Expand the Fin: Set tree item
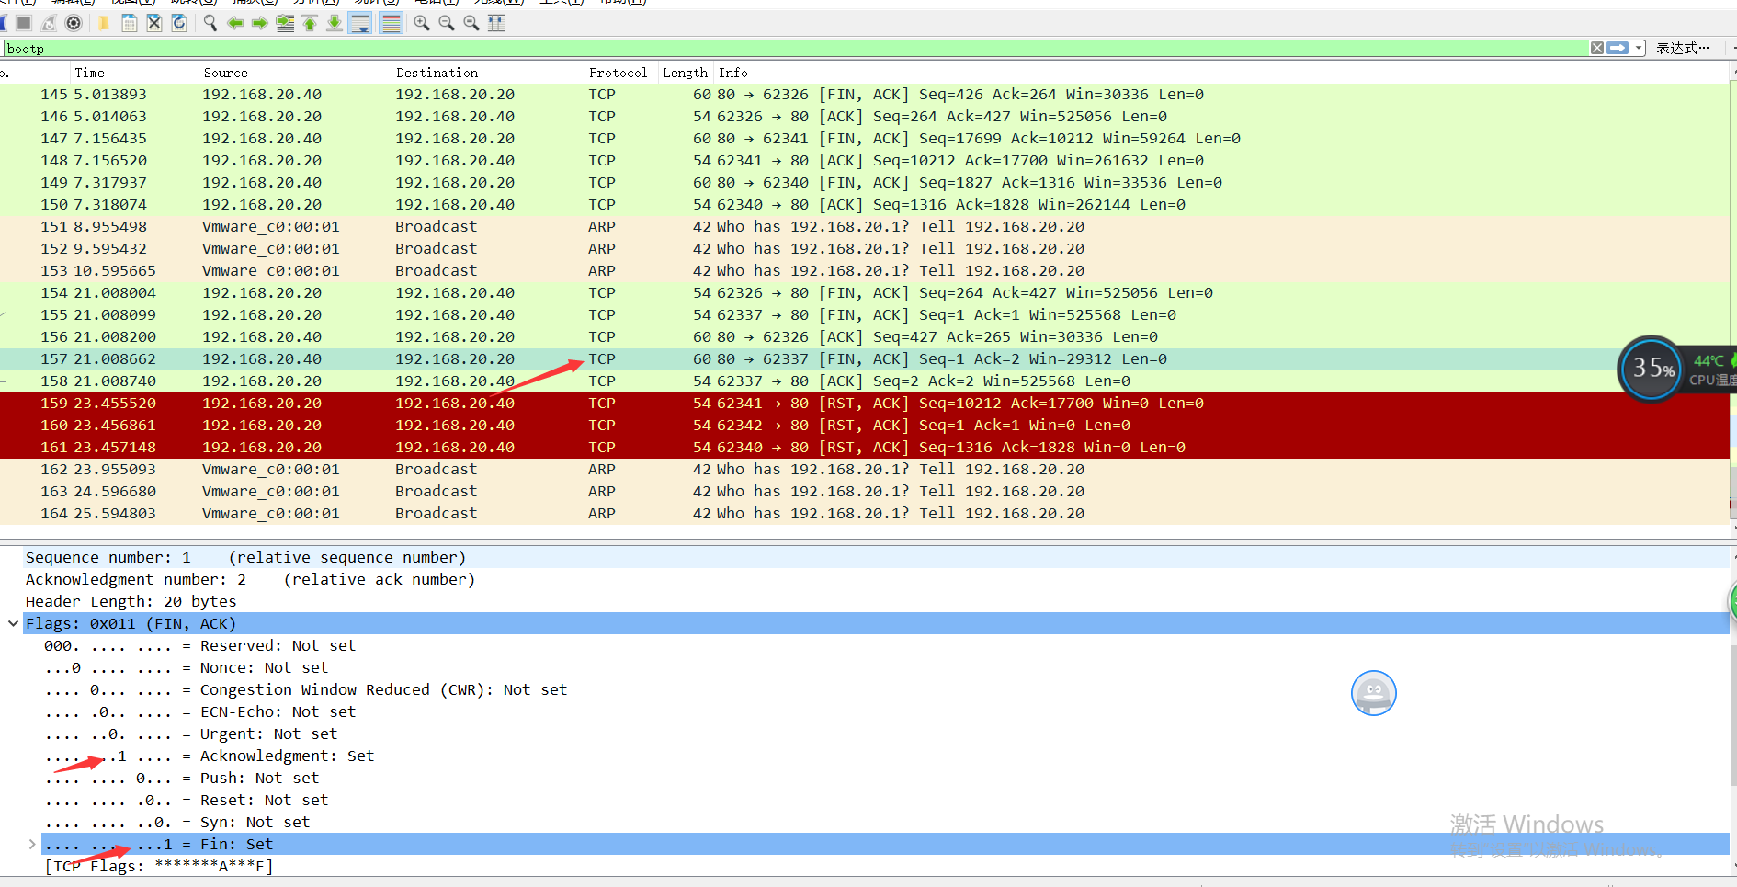Screen dimensions: 1737x887 pos(32,844)
